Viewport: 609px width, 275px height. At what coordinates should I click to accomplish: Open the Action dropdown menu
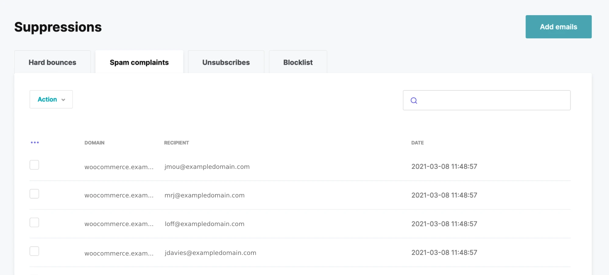coord(51,99)
